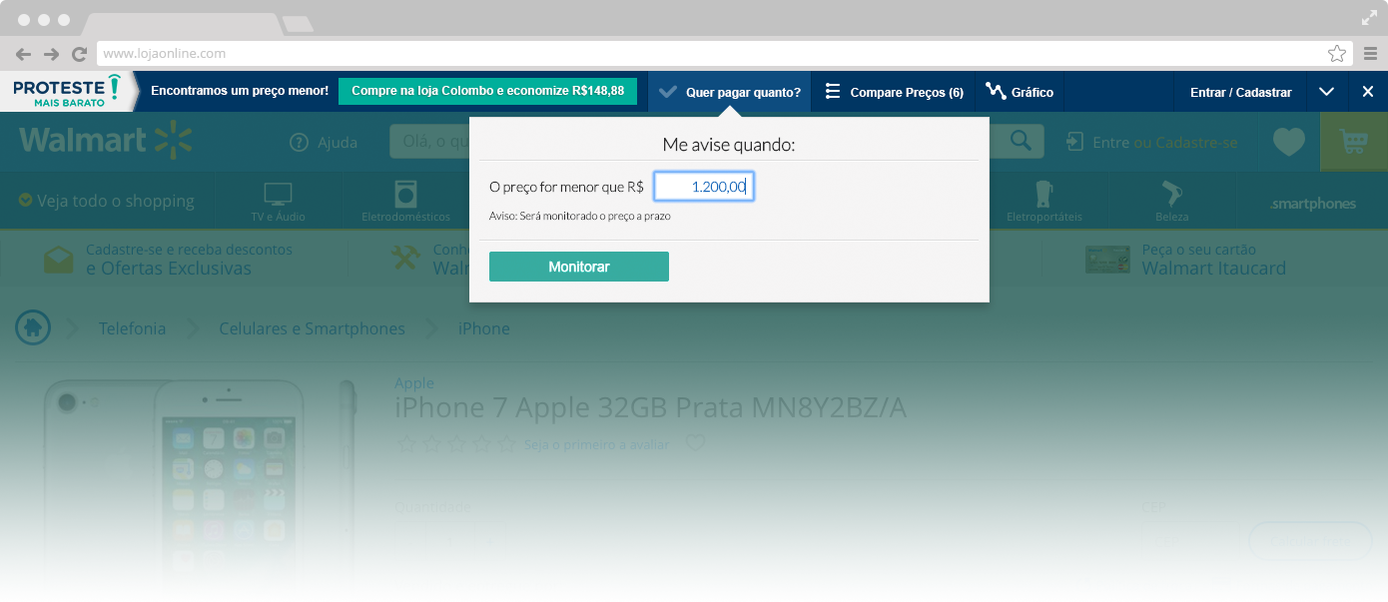Bookmark the page with the star icon

pyautogui.click(x=1337, y=54)
